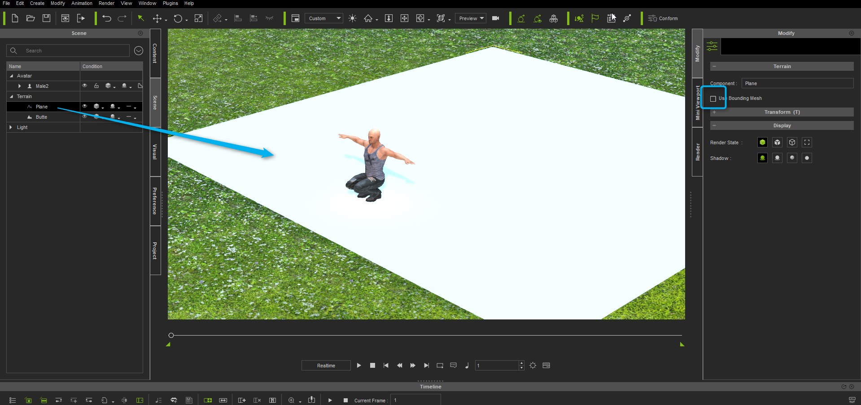
Task: Save the project using the floppy icon
Action: click(x=46, y=18)
